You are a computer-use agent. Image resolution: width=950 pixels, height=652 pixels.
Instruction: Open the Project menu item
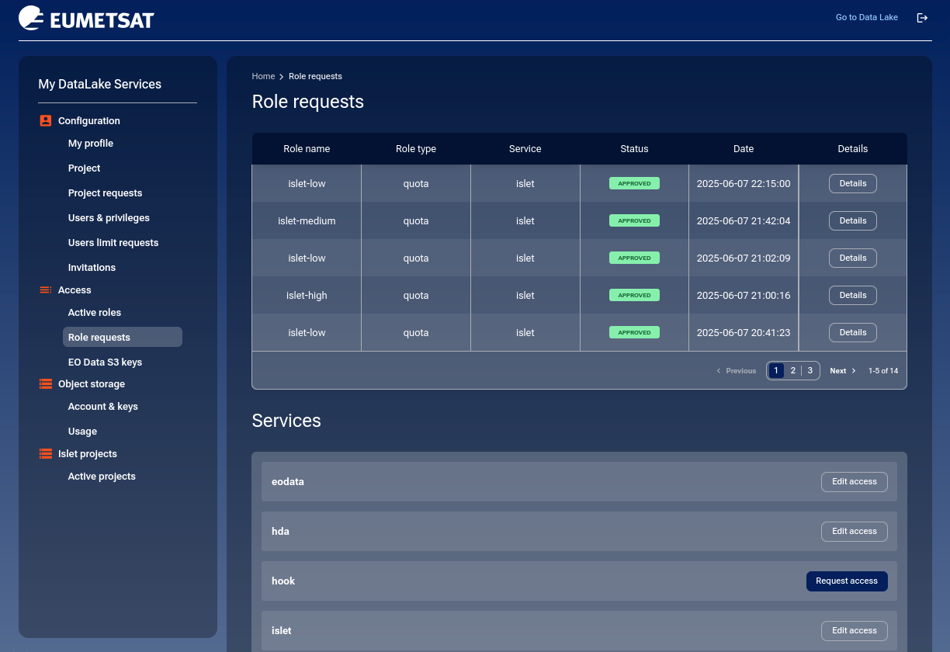[x=85, y=168]
